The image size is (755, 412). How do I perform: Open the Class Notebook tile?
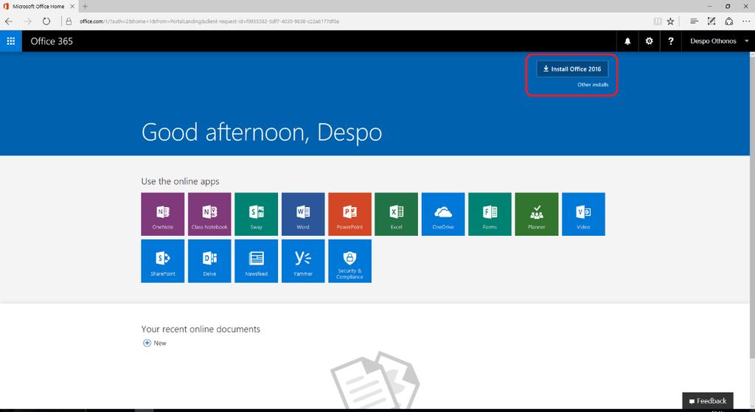coord(209,214)
